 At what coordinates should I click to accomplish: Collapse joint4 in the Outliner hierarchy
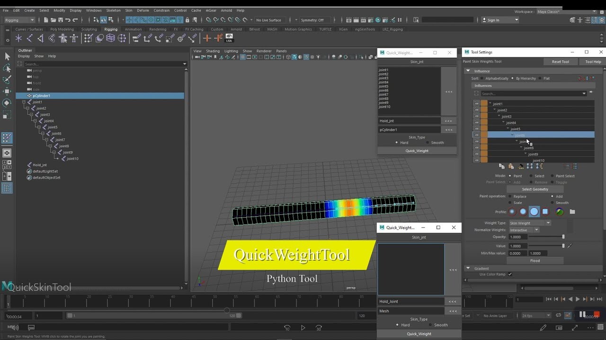point(34,120)
